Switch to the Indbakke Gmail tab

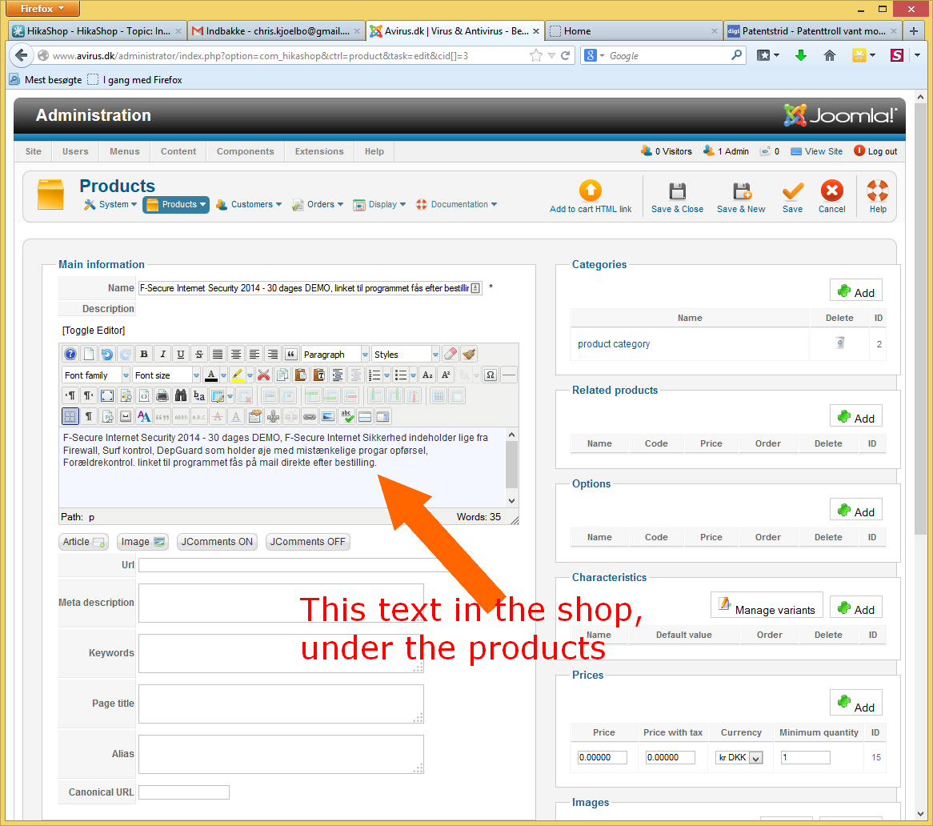point(277,31)
